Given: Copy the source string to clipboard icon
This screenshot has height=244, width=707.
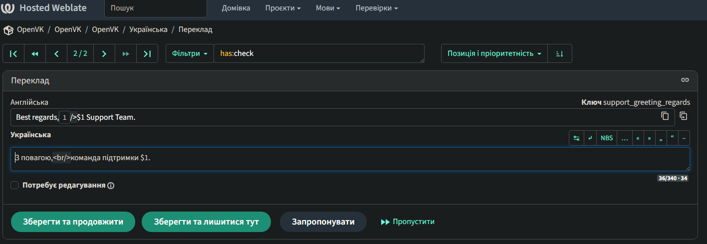Looking at the screenshot, I should click(x=665, y=116).
